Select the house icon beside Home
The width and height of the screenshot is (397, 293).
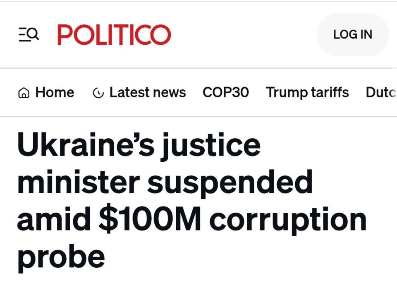(x=24, y=92)
